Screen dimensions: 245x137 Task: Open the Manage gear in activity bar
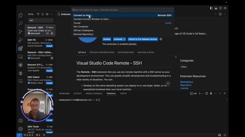[x=21, y=129]
